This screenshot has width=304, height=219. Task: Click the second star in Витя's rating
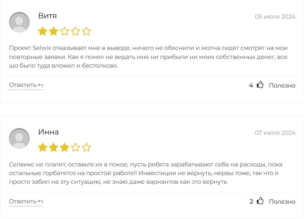pyautogui.click(x=54, y=32)
